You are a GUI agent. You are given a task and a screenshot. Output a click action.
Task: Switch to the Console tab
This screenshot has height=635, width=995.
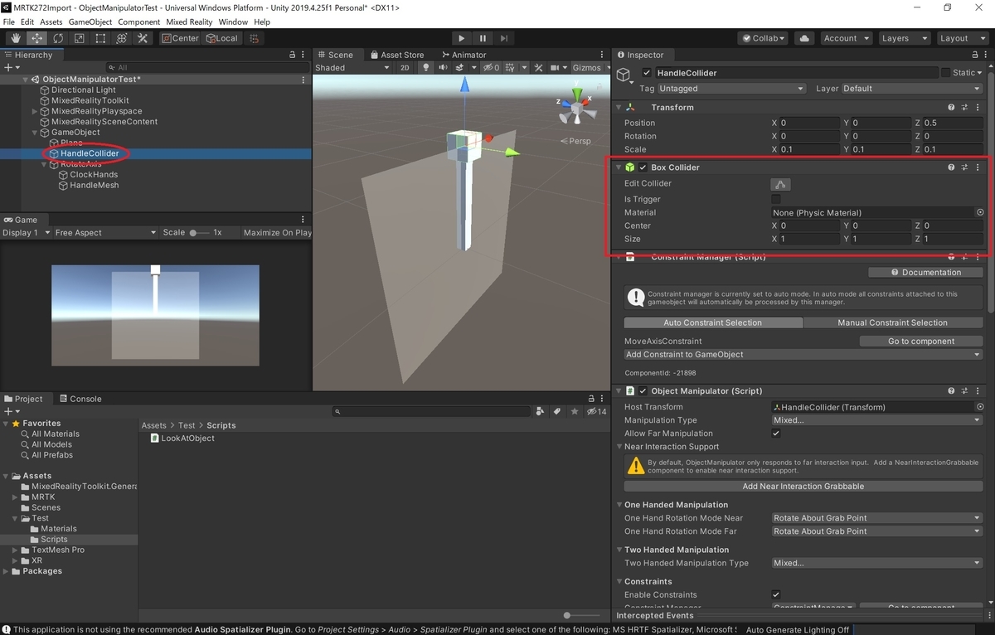tap(80, 399)
